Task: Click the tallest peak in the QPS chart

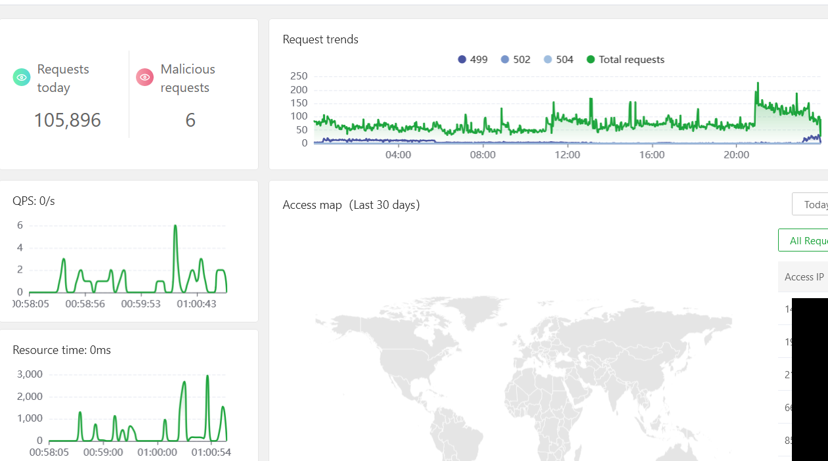Action: click(175, 227)
